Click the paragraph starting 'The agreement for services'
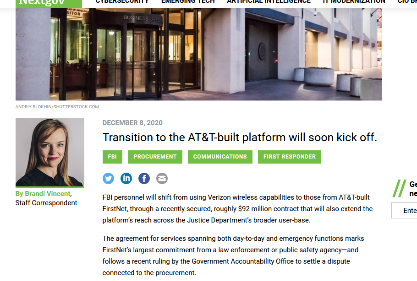This screenshot has height=281, width=417. tap(233, 255)
